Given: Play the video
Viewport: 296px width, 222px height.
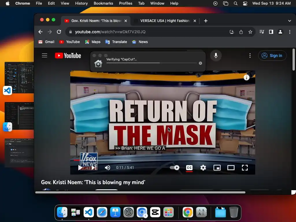Looking at the screenshot, I should click(x=80, y=168).
